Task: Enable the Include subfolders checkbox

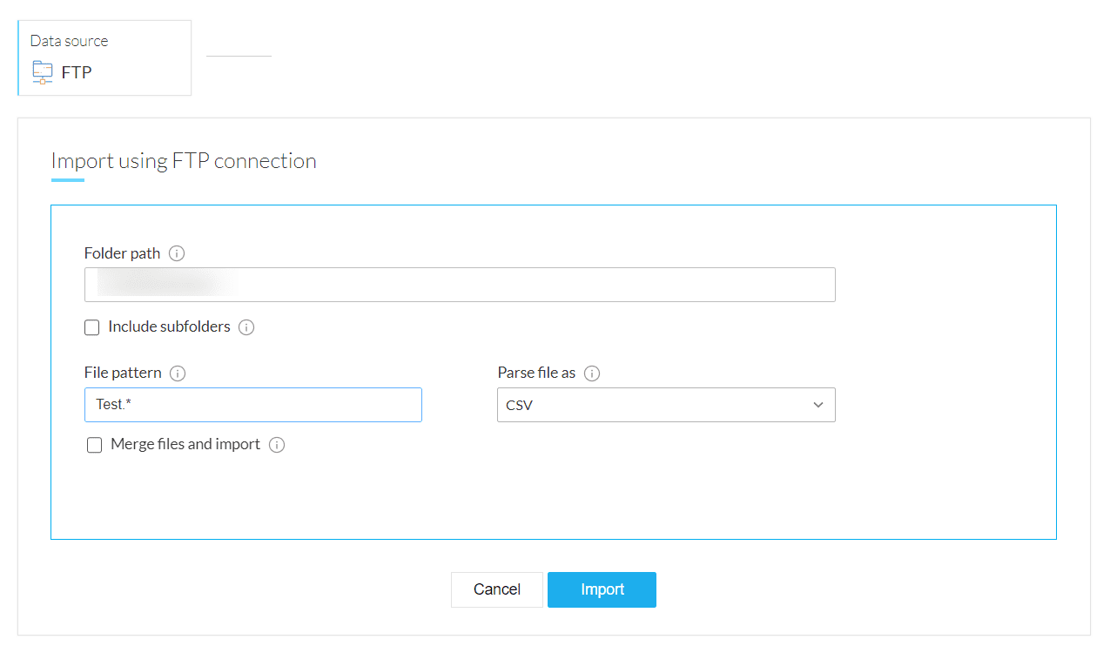Action: tap(92, 327)
